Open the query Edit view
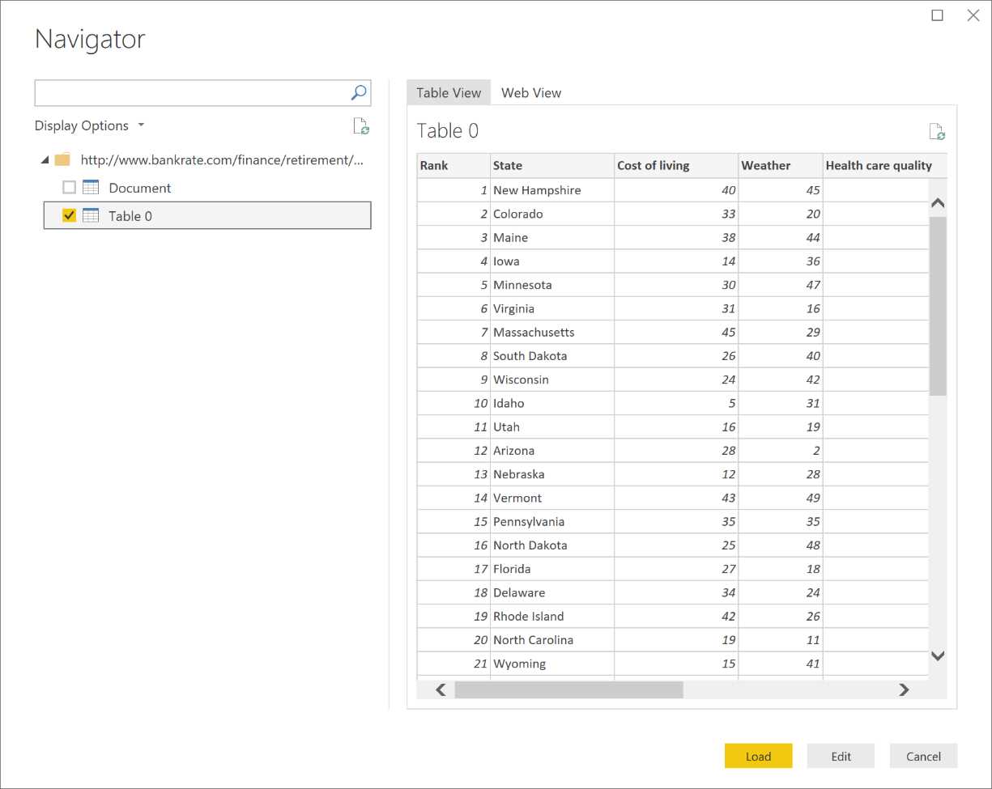992x789 pixels. [841, 755]
